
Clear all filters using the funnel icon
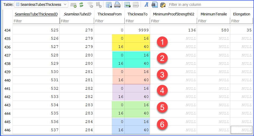point(90,5)
